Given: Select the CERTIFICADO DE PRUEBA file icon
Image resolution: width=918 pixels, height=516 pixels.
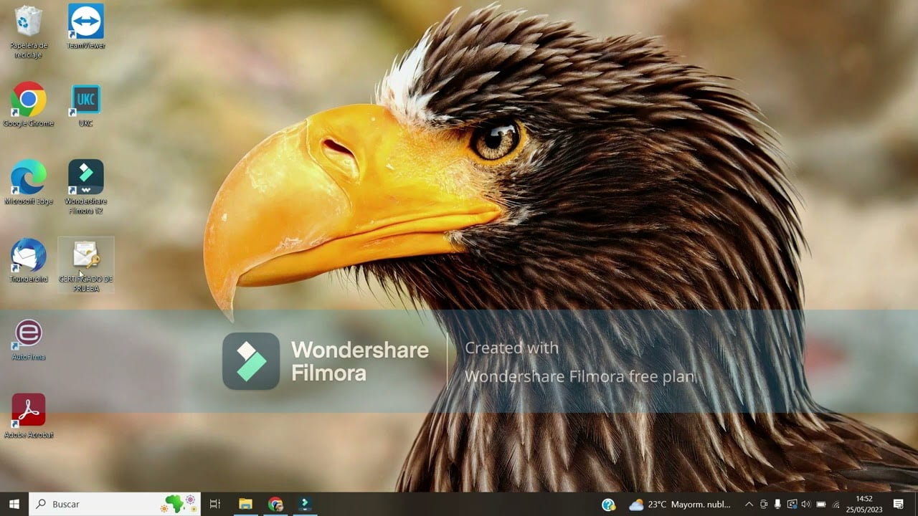Looking at the screenshot, I should click(x=86, y=265).
